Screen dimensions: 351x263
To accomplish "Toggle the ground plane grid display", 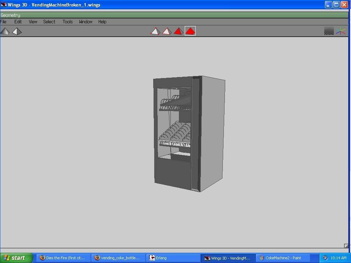I will tap(329, 31).
